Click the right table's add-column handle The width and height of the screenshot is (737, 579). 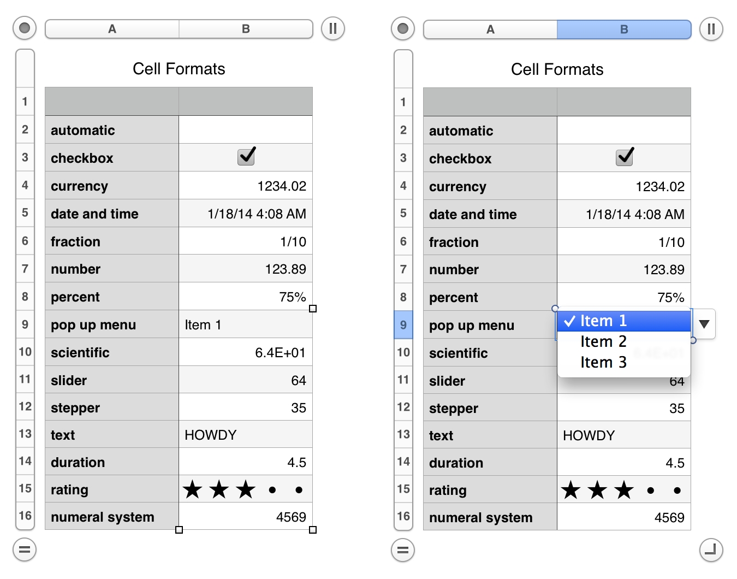[x=711, y=29]
